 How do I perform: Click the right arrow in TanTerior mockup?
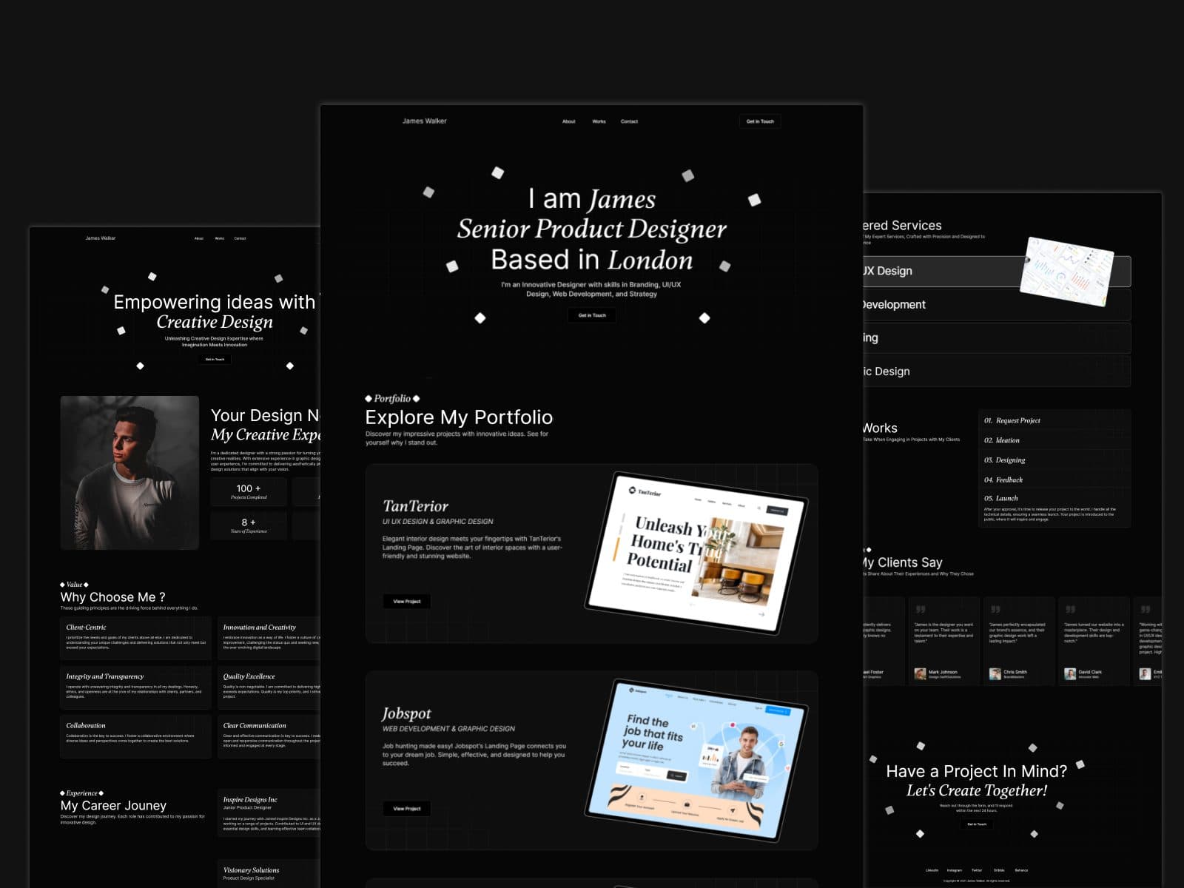(x=761, y=614)
